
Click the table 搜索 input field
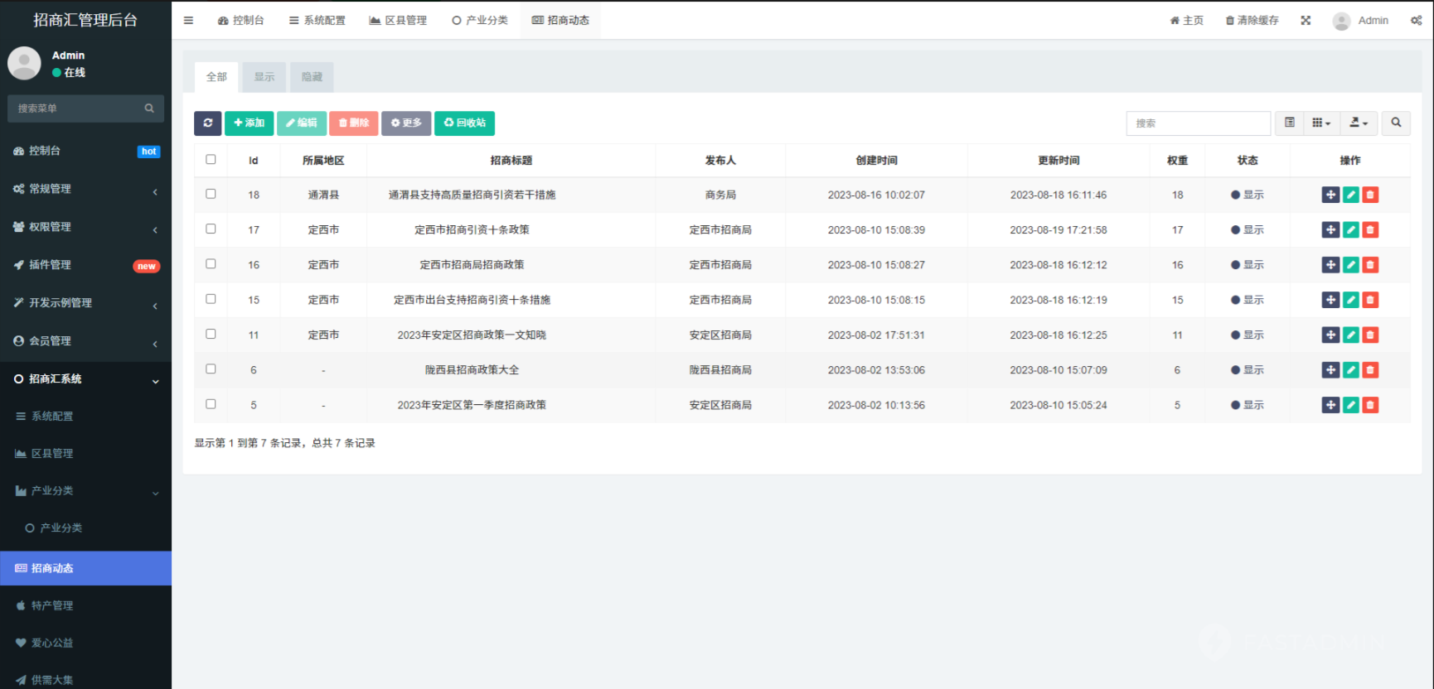point(1199,123)
